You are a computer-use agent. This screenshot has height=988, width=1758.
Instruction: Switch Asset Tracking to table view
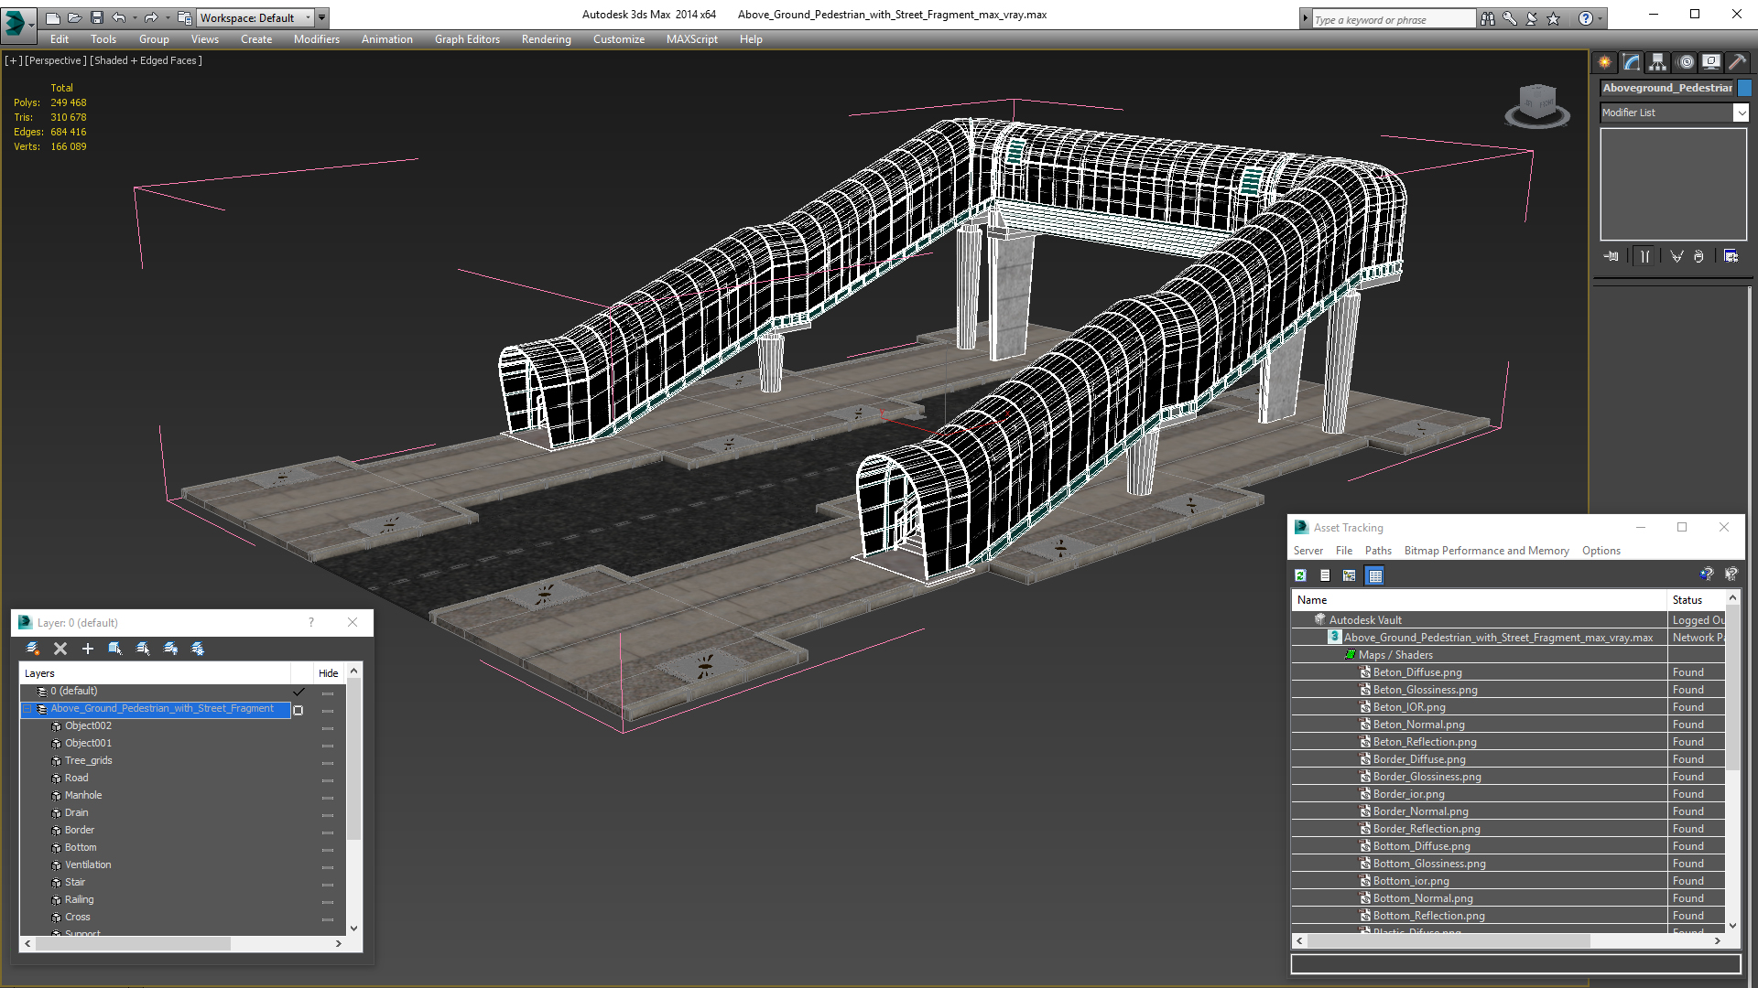click(x=1374, y=575)
